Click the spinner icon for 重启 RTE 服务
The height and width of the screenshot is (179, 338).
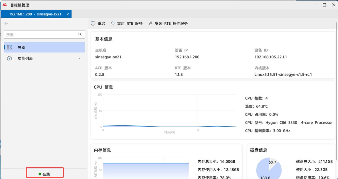click(113, 24)
